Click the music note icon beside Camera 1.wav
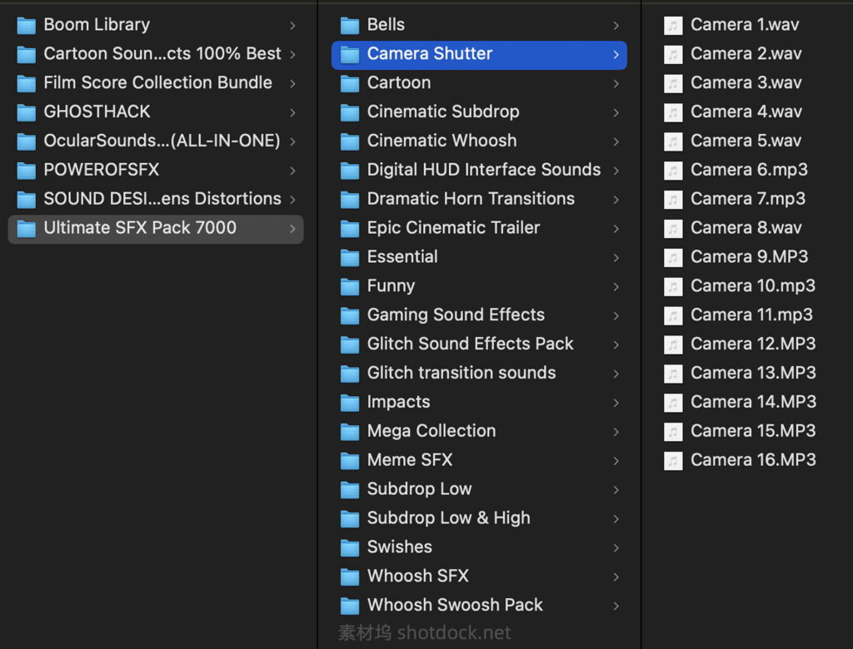This screenshot has height=649, width=853. click(672, 25)
